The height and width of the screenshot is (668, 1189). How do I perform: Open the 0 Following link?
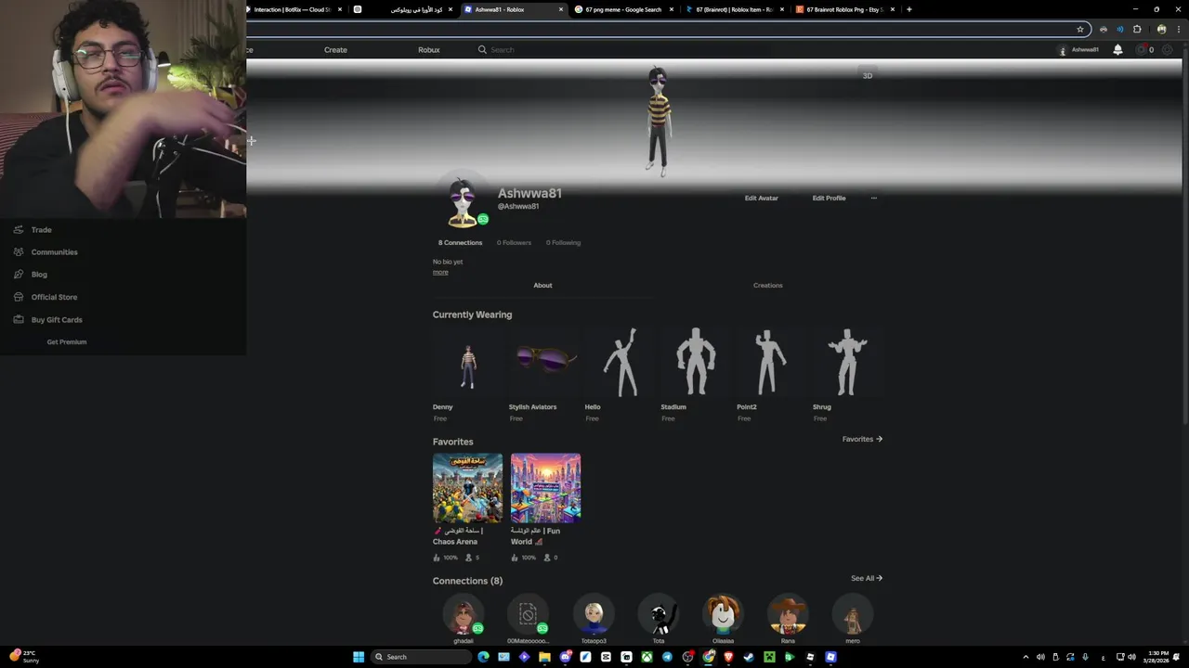coord(563,243)
